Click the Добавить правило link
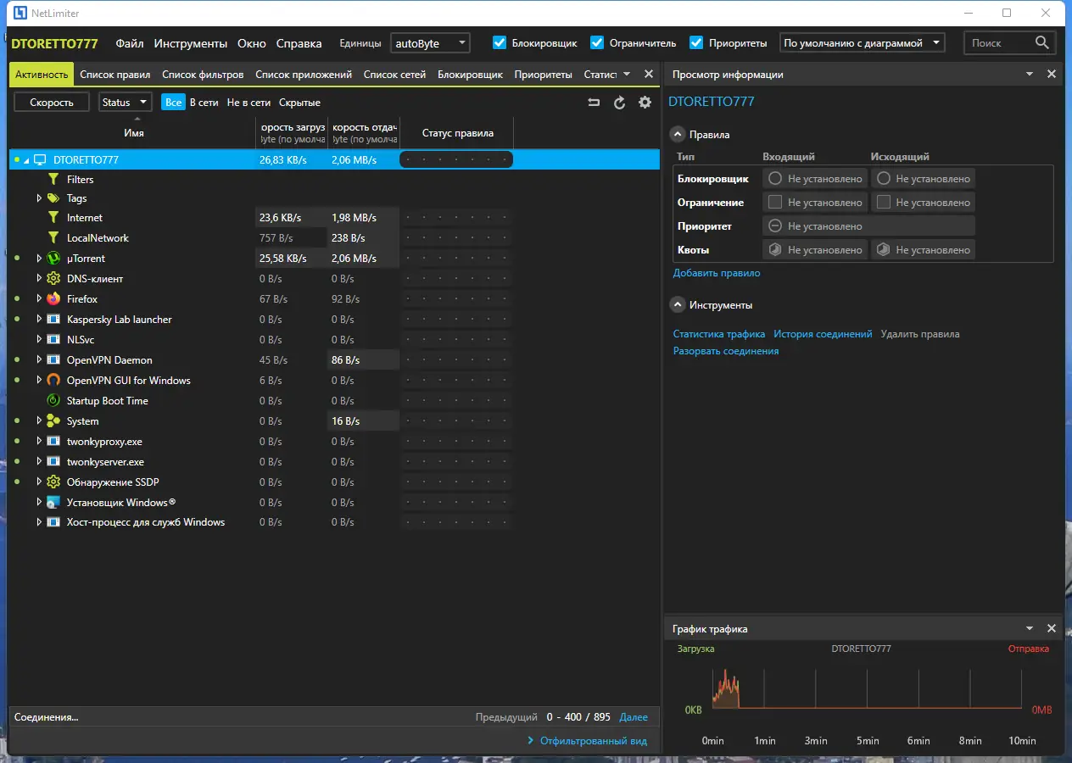The width and height of the screenshot is (1072, 763). coord(717,273)
